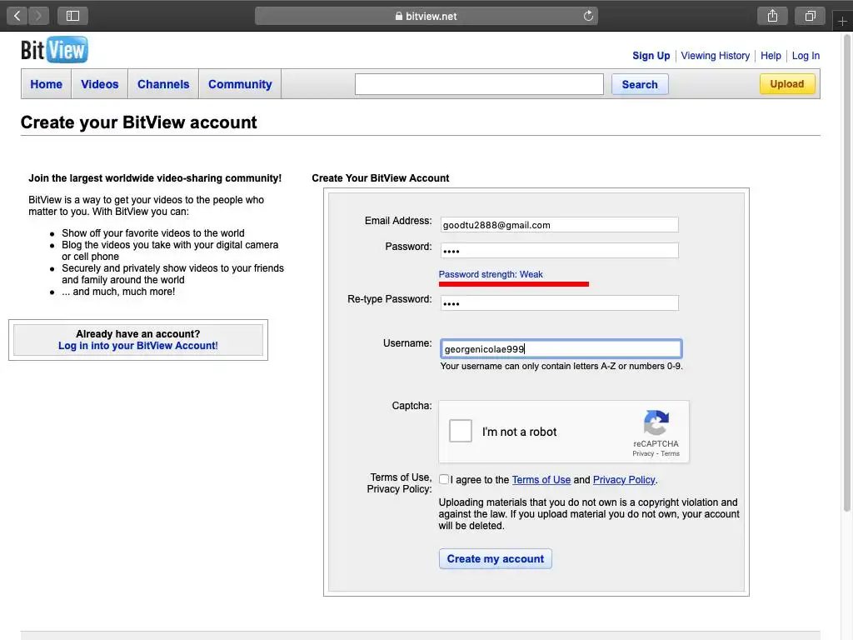853x640 pixels.
Task: Open the Terms of Use link
Action: point(541,480)
